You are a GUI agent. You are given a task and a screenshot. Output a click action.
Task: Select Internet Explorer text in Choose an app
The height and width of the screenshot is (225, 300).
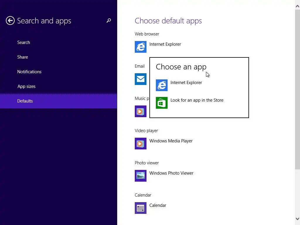click(x=186, y=82)
